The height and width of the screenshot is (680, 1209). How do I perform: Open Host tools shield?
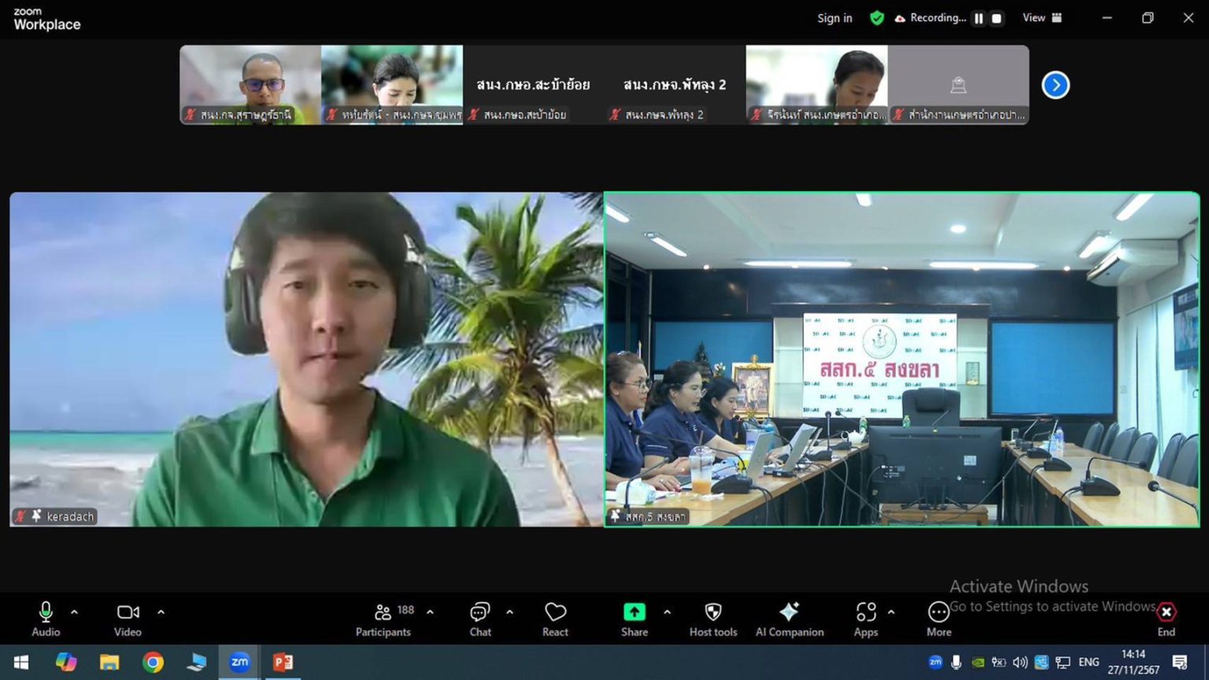(713, 619)
